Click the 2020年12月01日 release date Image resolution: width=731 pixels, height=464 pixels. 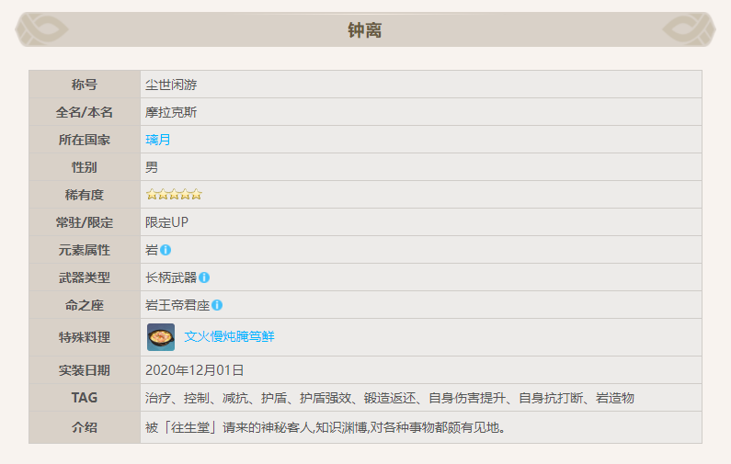point(194,370)
